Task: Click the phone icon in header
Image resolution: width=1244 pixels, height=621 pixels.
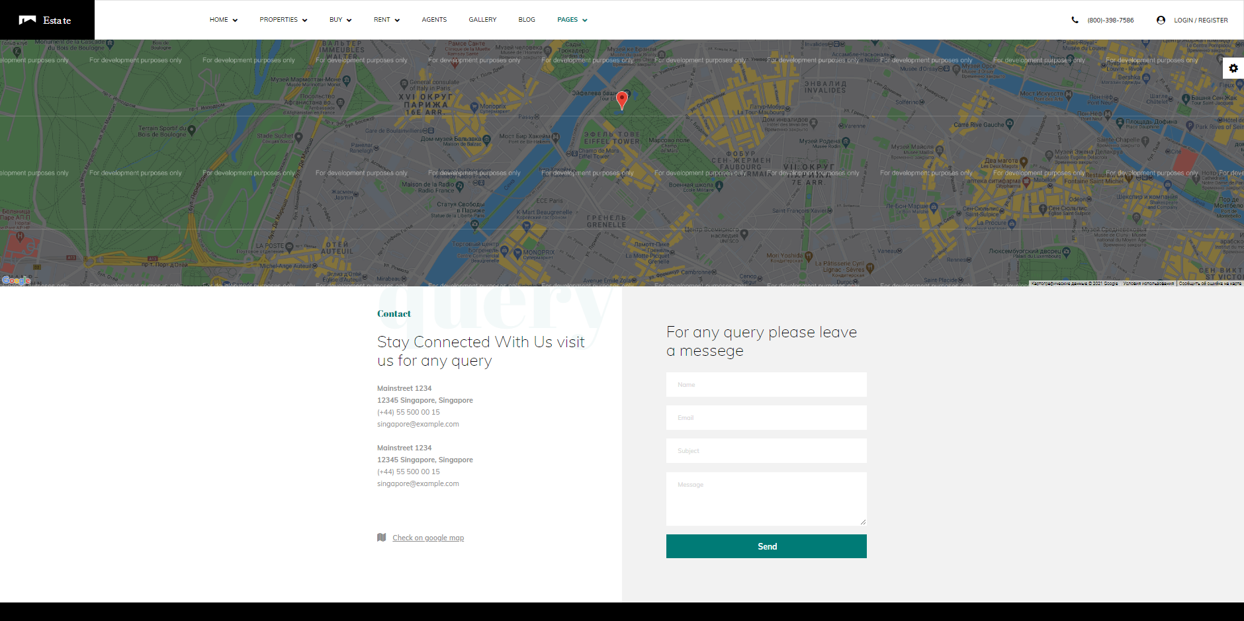Action: pyautogui.click(x=1075, y=20)
